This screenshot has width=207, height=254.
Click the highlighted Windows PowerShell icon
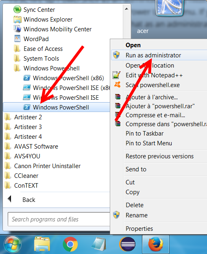[27, 107]
